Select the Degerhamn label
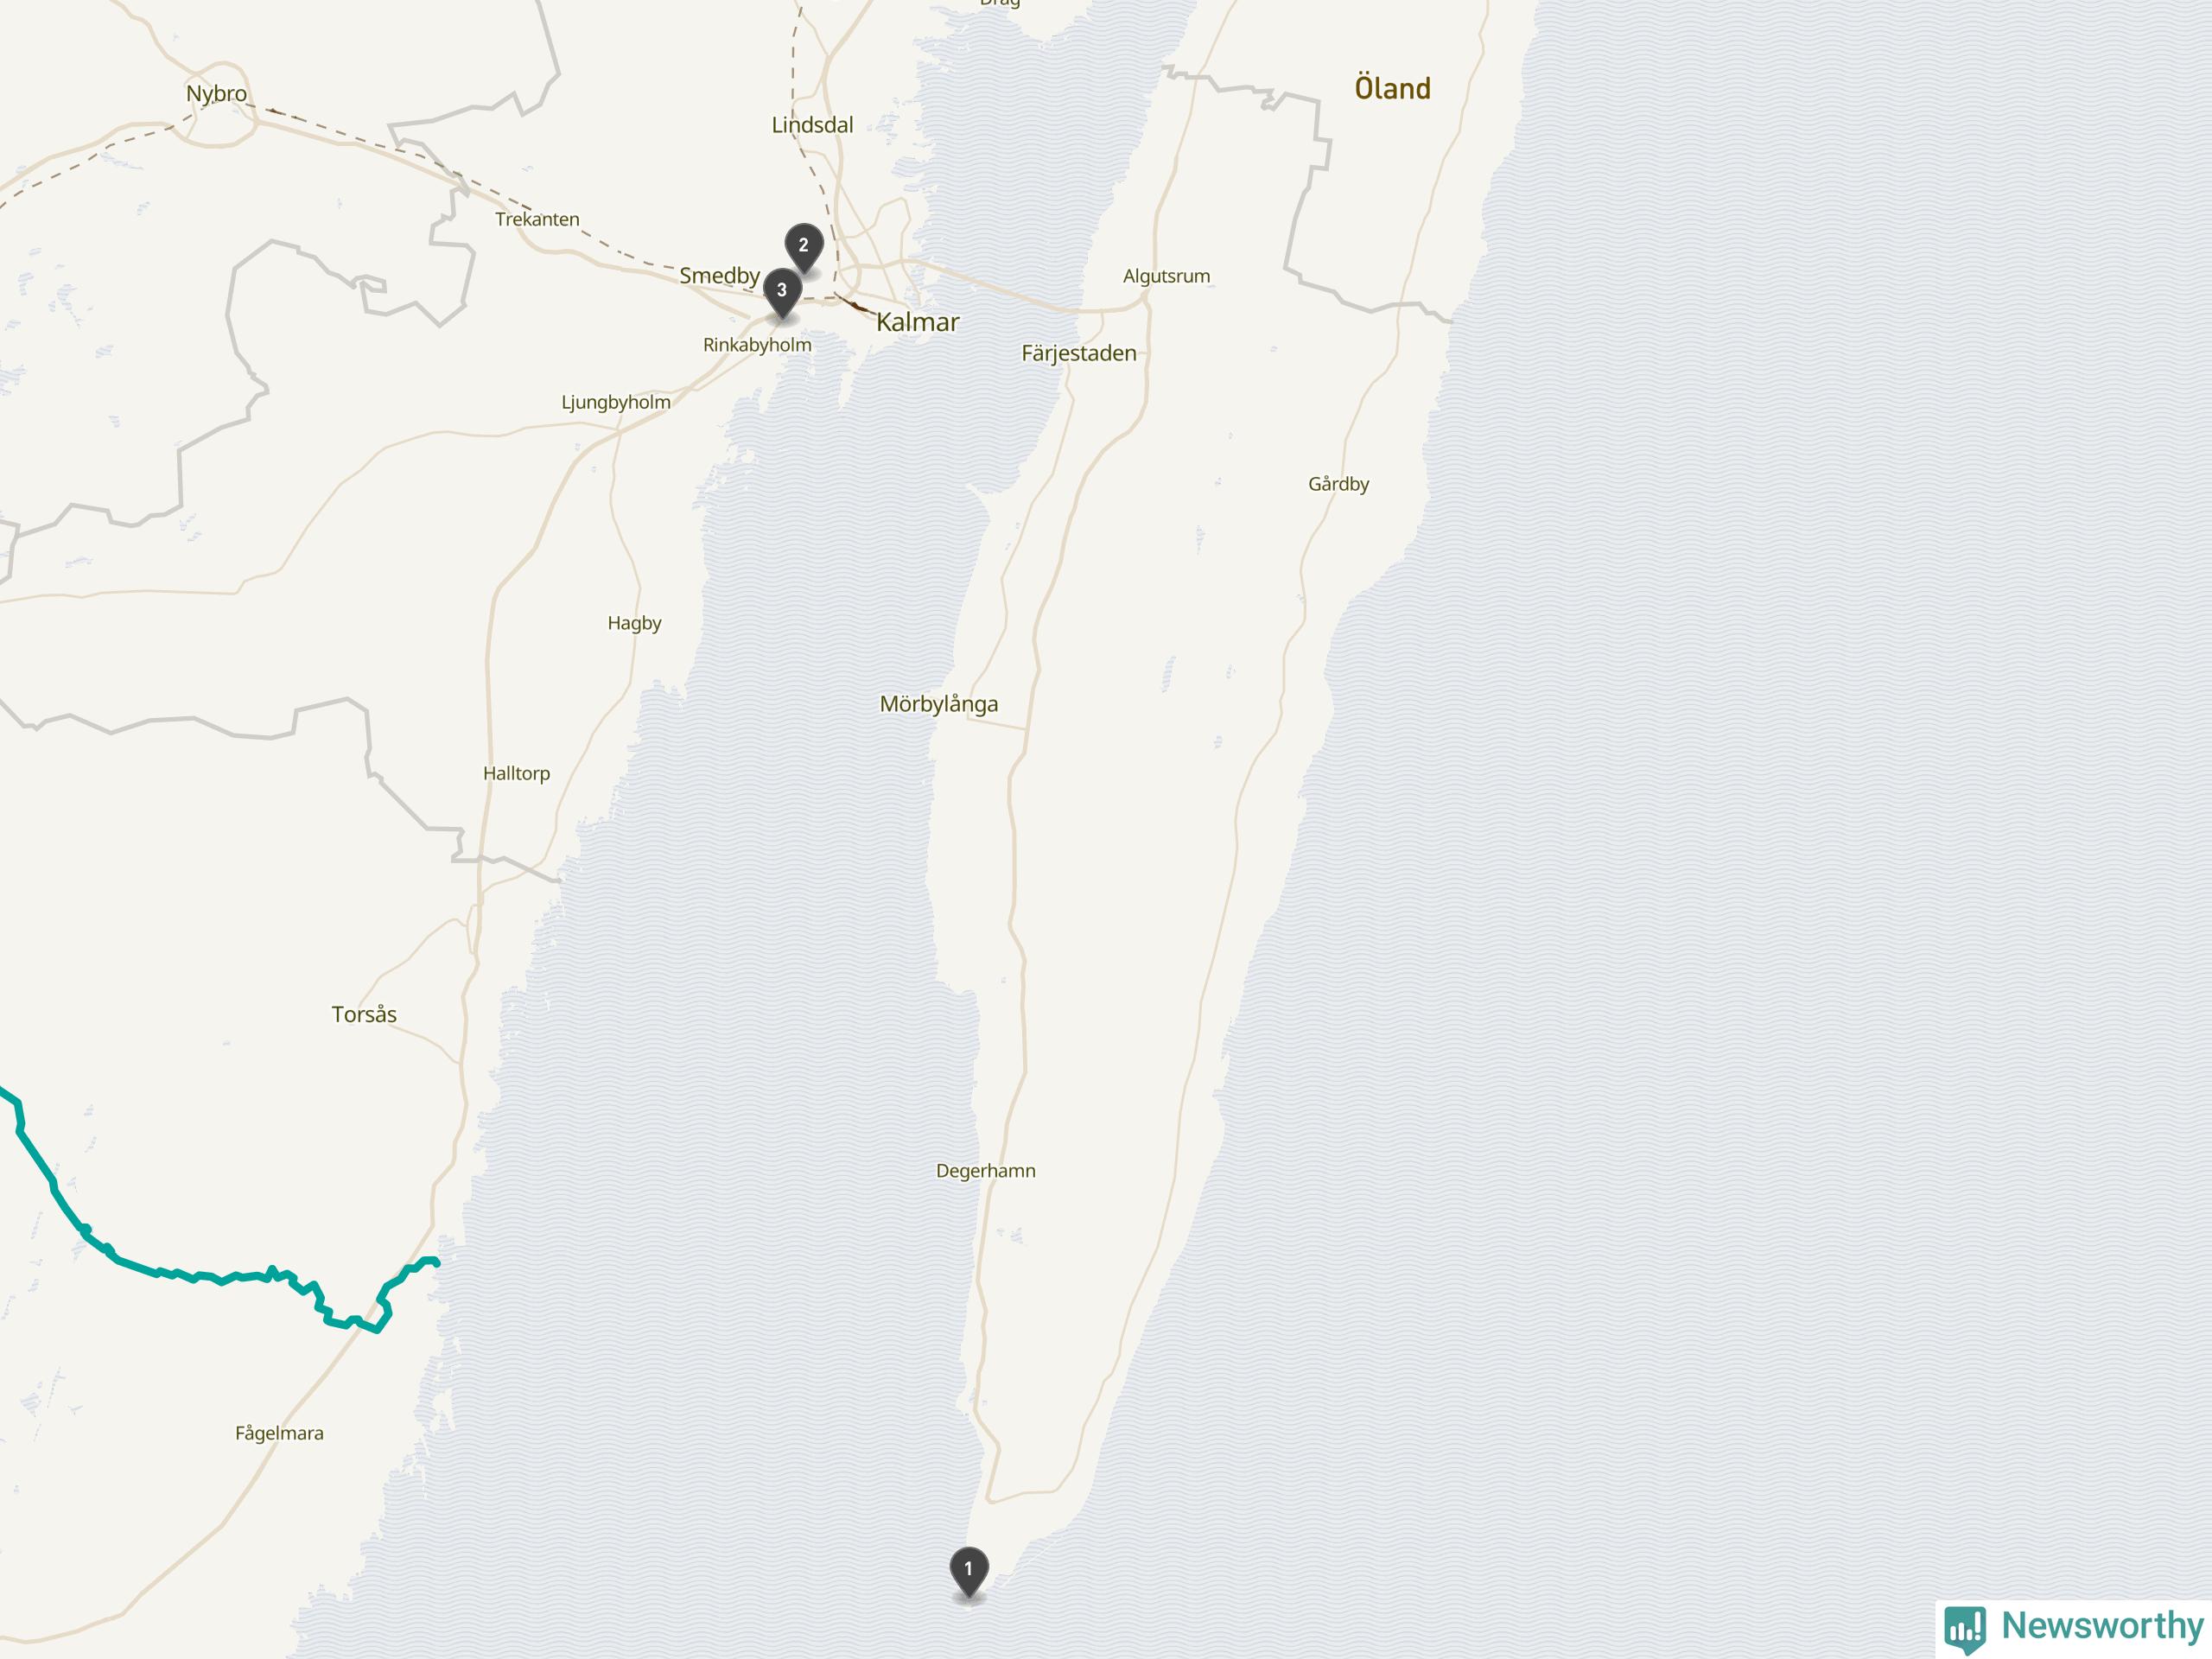Viewport: 2212px width, 1659px height. tap(985, 1170)
